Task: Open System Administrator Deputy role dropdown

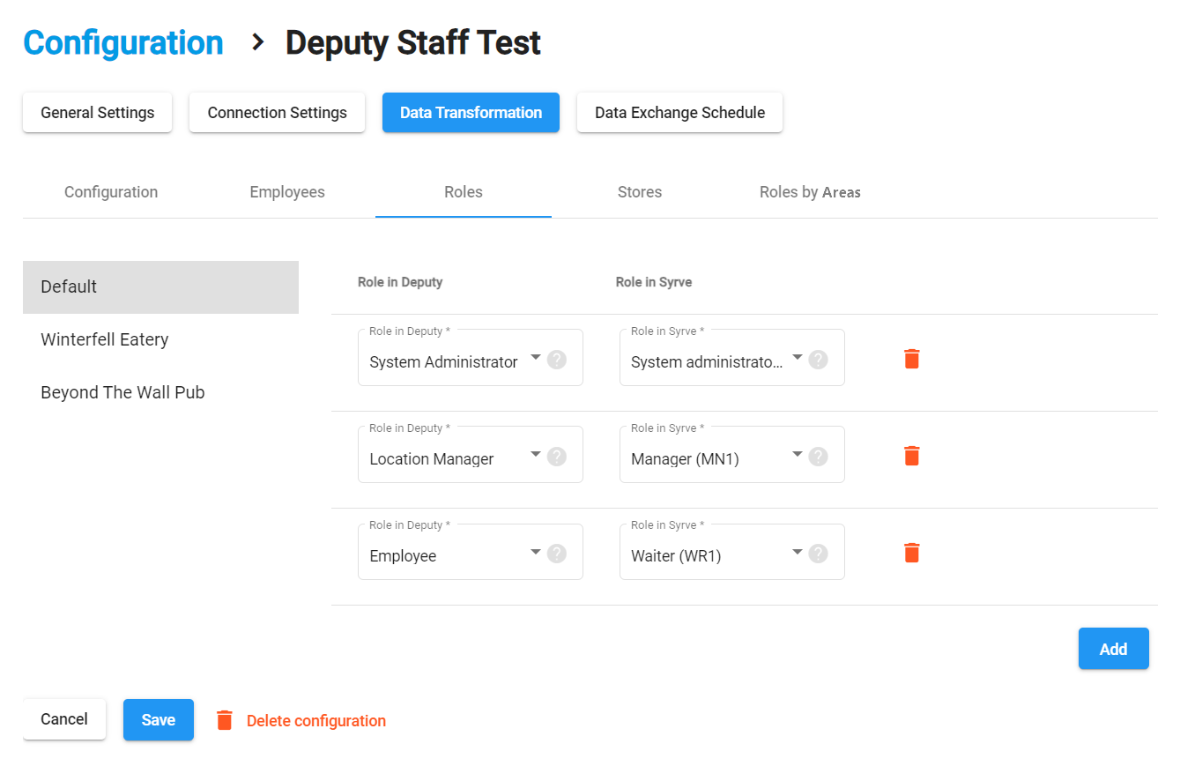Action: [535, 358]
